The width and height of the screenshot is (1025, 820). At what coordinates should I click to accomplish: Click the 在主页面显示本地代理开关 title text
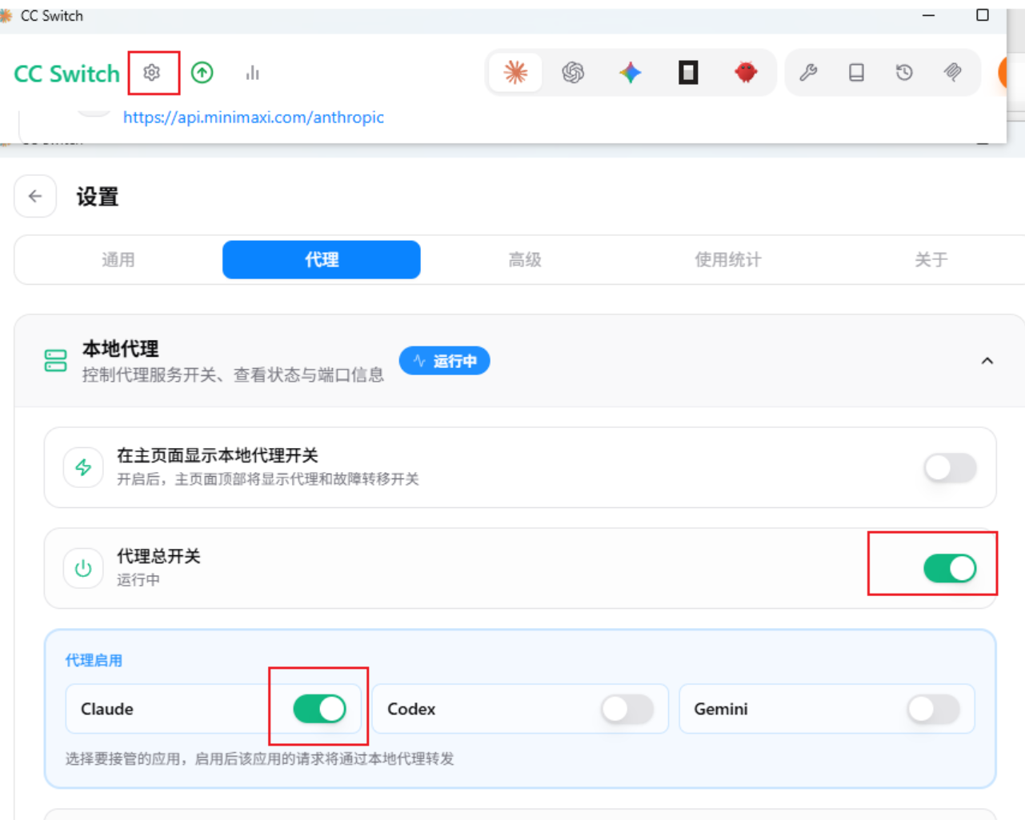click(218, 456)
